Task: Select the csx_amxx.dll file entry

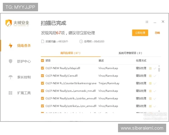Action: tap(71, 106)
